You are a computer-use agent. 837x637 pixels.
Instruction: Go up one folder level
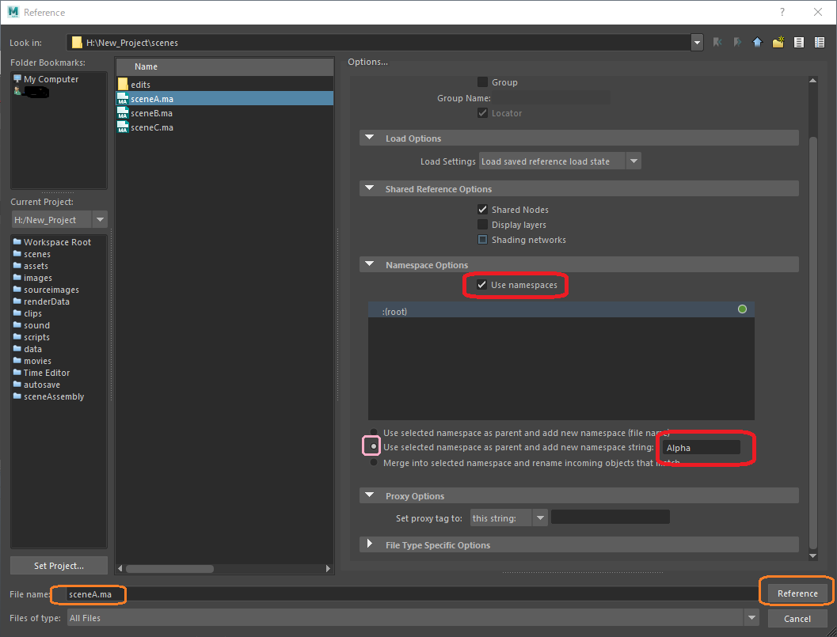coord(756,42)
